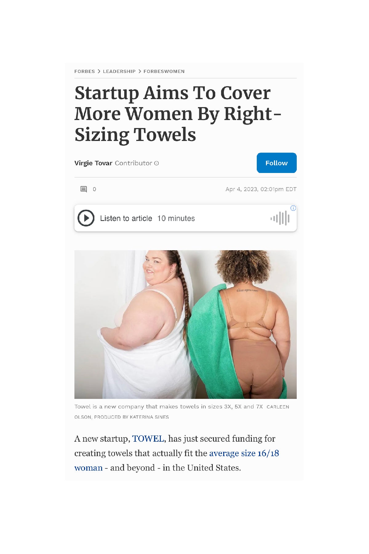Screen dimensions: 369x554
Task: Open the ad info icon on audio player
Action: 293,208
